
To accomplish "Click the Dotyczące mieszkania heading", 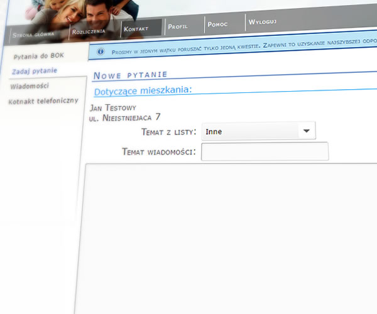I will pyautogui.click(x=143, y=90).
